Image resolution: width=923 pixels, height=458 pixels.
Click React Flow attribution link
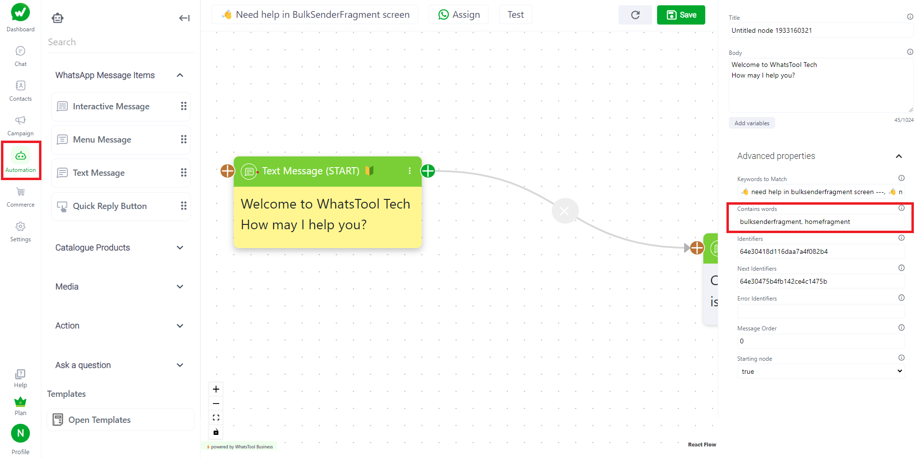click(x=702, y=445)
